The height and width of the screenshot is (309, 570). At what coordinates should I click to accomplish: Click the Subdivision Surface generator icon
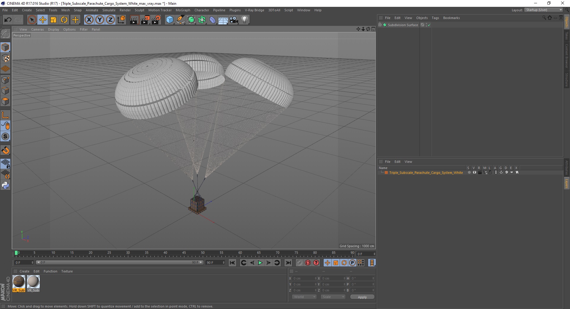click(191, 20)
